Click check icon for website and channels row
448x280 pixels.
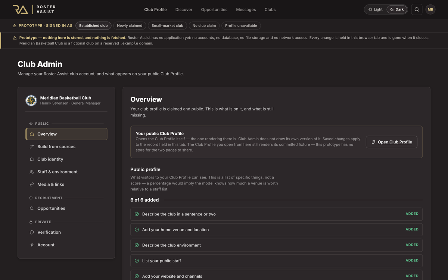(137, 276)
